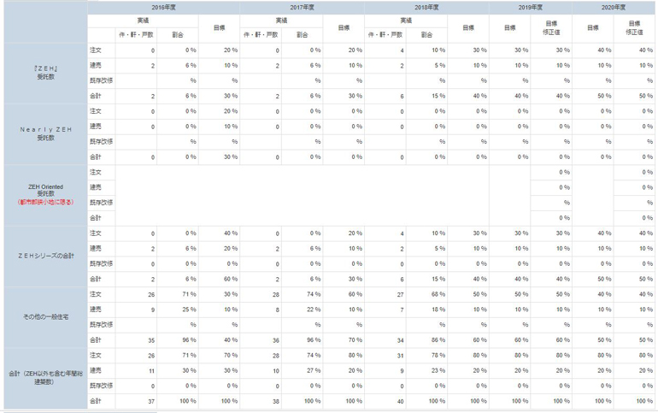Click the ZEHシリーズの合計 row header
658x413 pixels.
(x=46, y=256)
